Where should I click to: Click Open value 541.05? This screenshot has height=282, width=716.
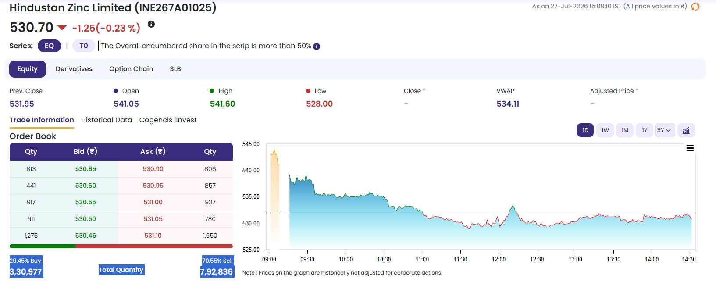tap(126, 104)
